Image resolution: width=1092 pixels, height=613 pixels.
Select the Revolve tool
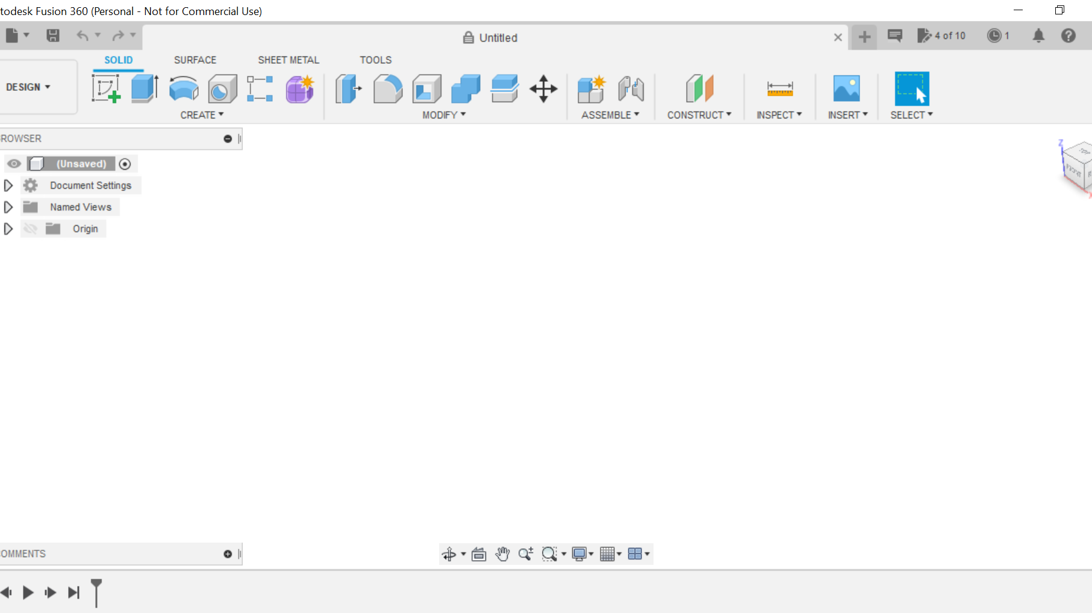pos(184,88)
